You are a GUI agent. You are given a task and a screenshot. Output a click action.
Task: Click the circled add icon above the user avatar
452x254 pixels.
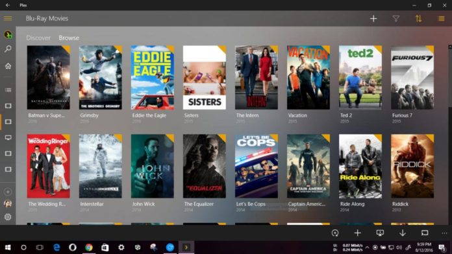point(8,192)
